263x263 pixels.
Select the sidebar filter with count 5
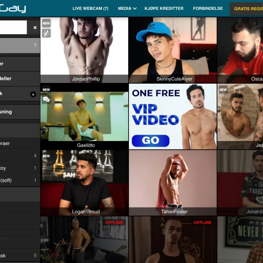pos(20,255)
